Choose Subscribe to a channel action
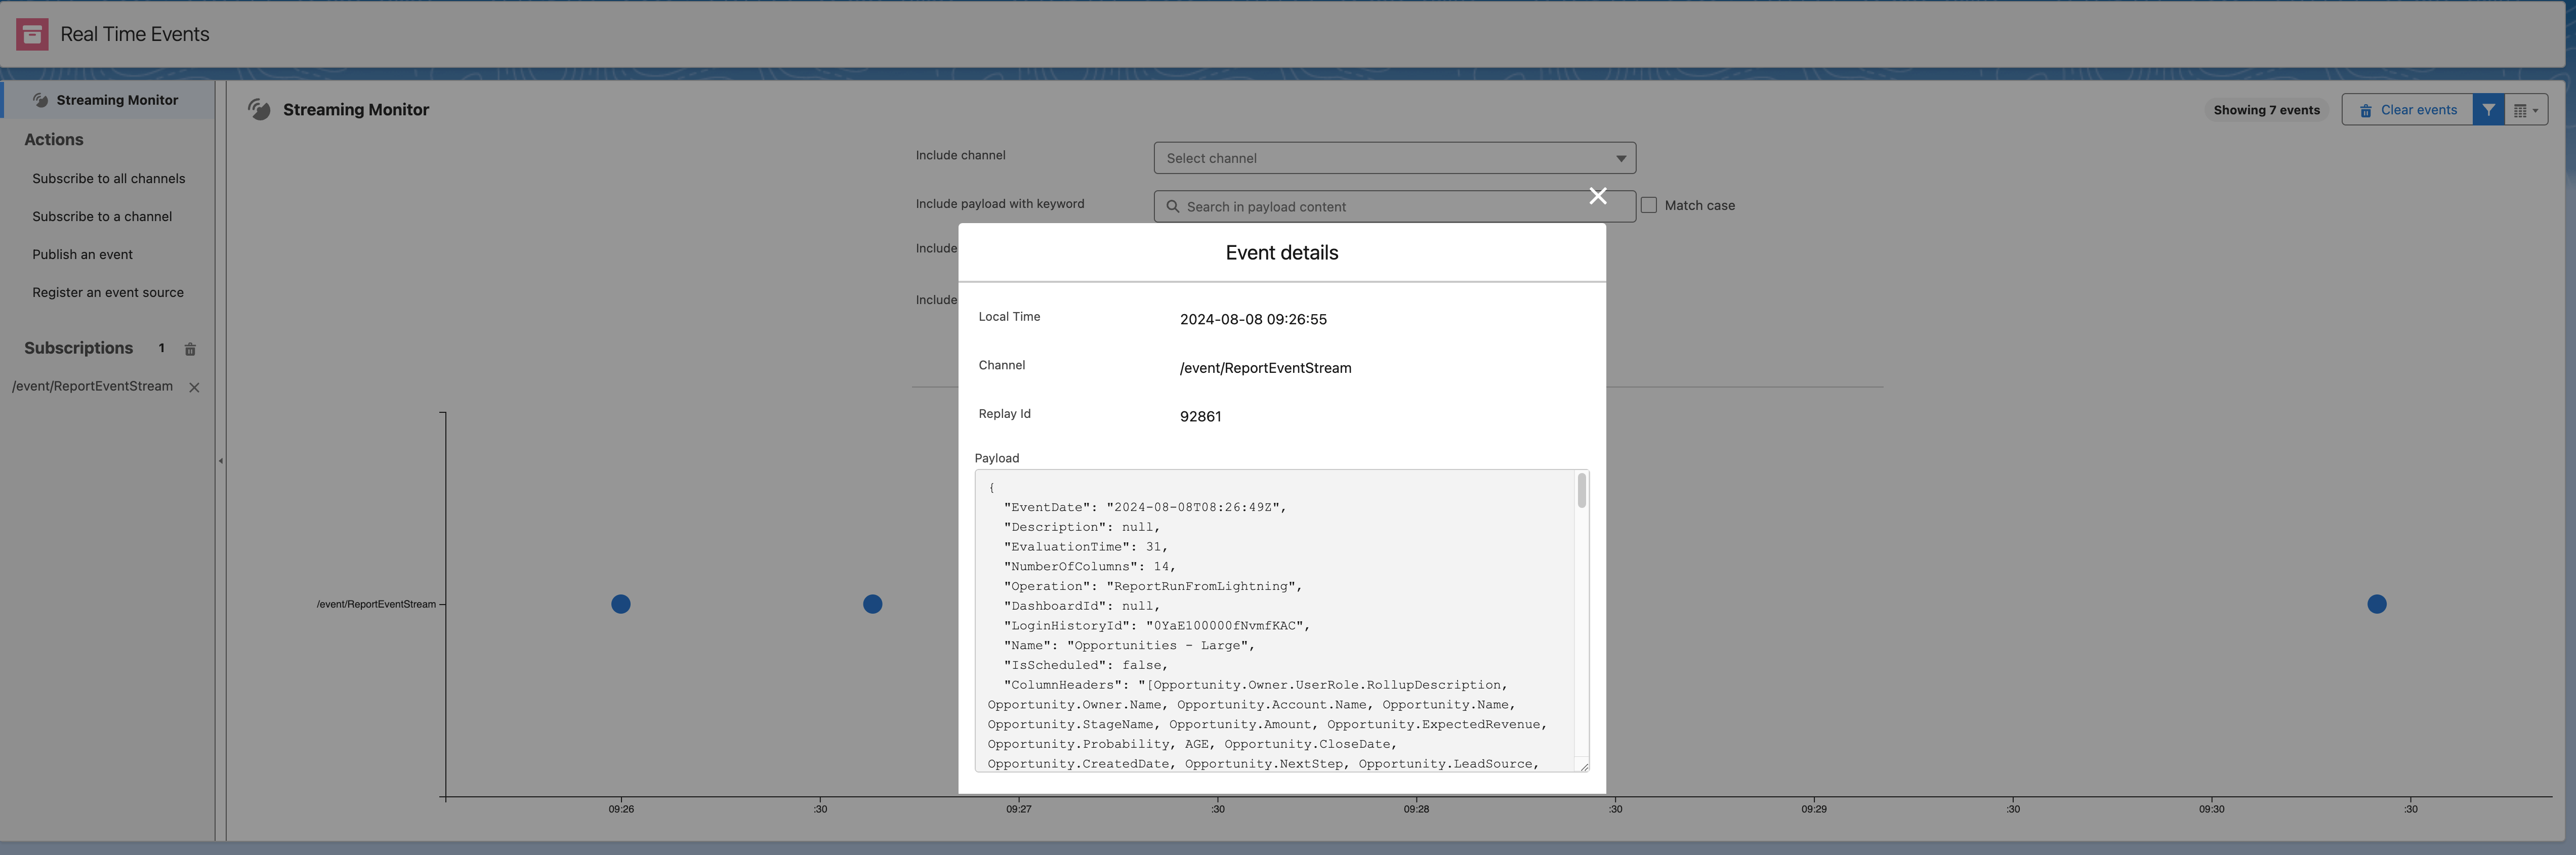The width and height of the screenshot is (2576, 855). [x=102, y=217]
